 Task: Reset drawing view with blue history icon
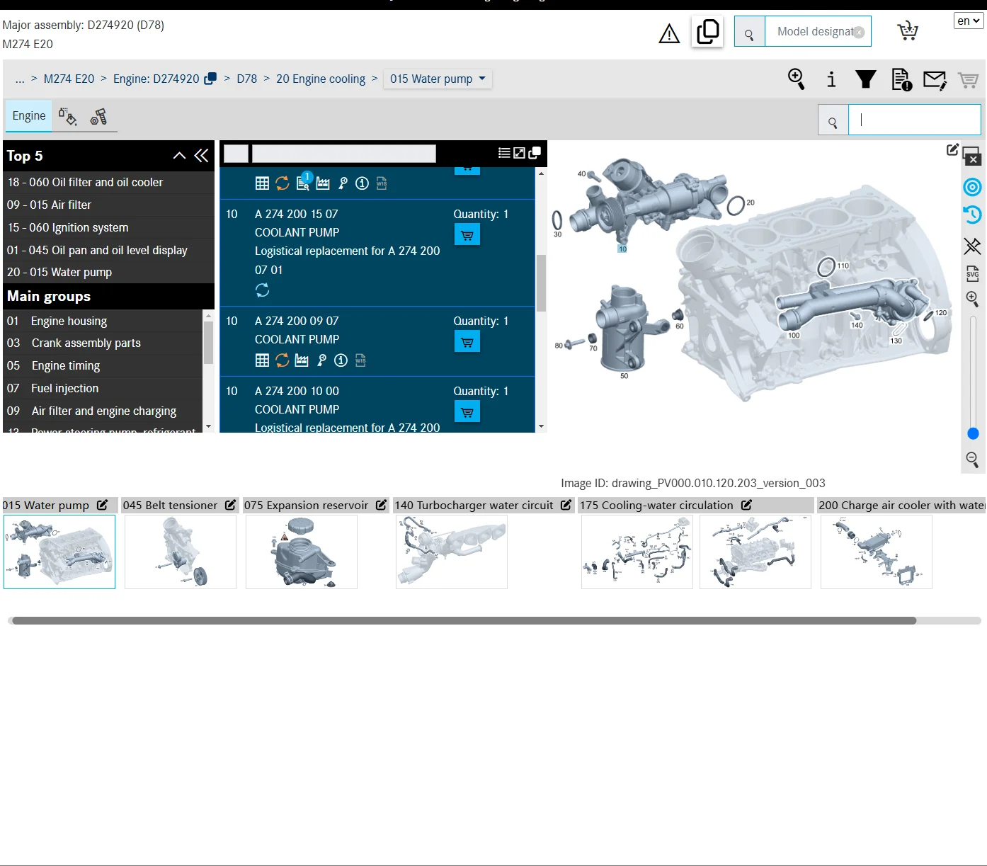972,215
